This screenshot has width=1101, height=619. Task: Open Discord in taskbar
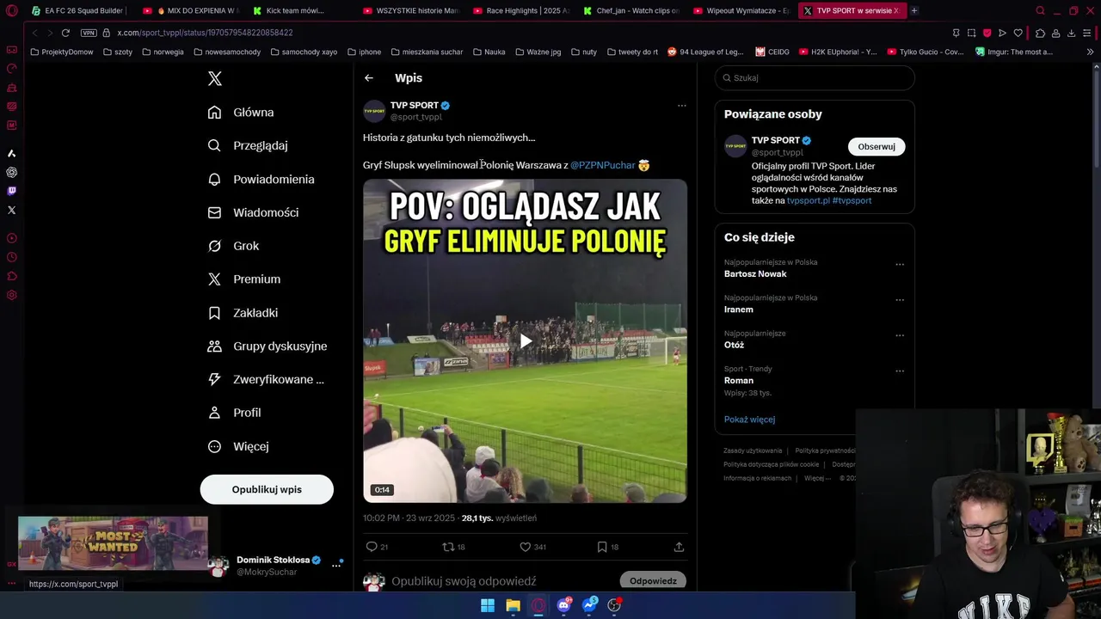(x=564, y=605)
